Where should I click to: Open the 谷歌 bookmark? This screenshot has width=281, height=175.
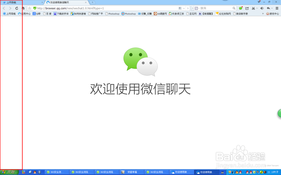pos(37,14)
